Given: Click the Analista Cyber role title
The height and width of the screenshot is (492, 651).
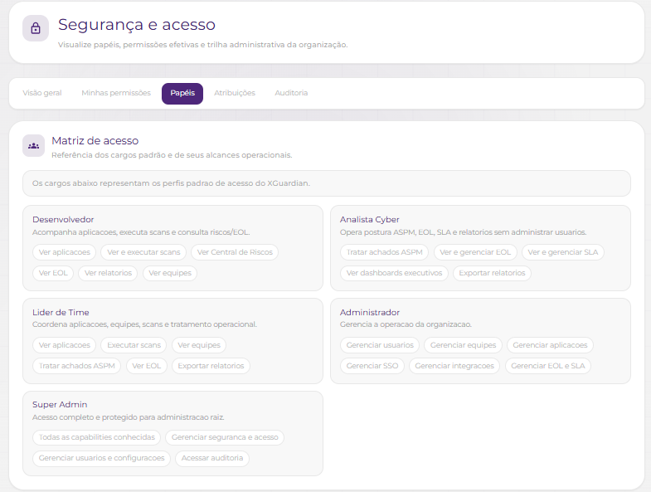Looking at the screenshot, I should 370,219.
